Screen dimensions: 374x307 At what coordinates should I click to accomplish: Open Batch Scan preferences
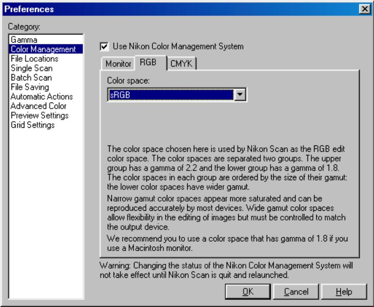pyautogui.click(x=46, y=78)
